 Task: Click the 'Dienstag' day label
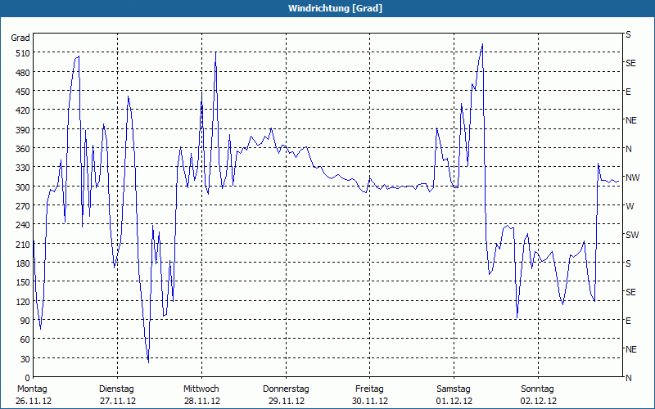click(116, 389)
